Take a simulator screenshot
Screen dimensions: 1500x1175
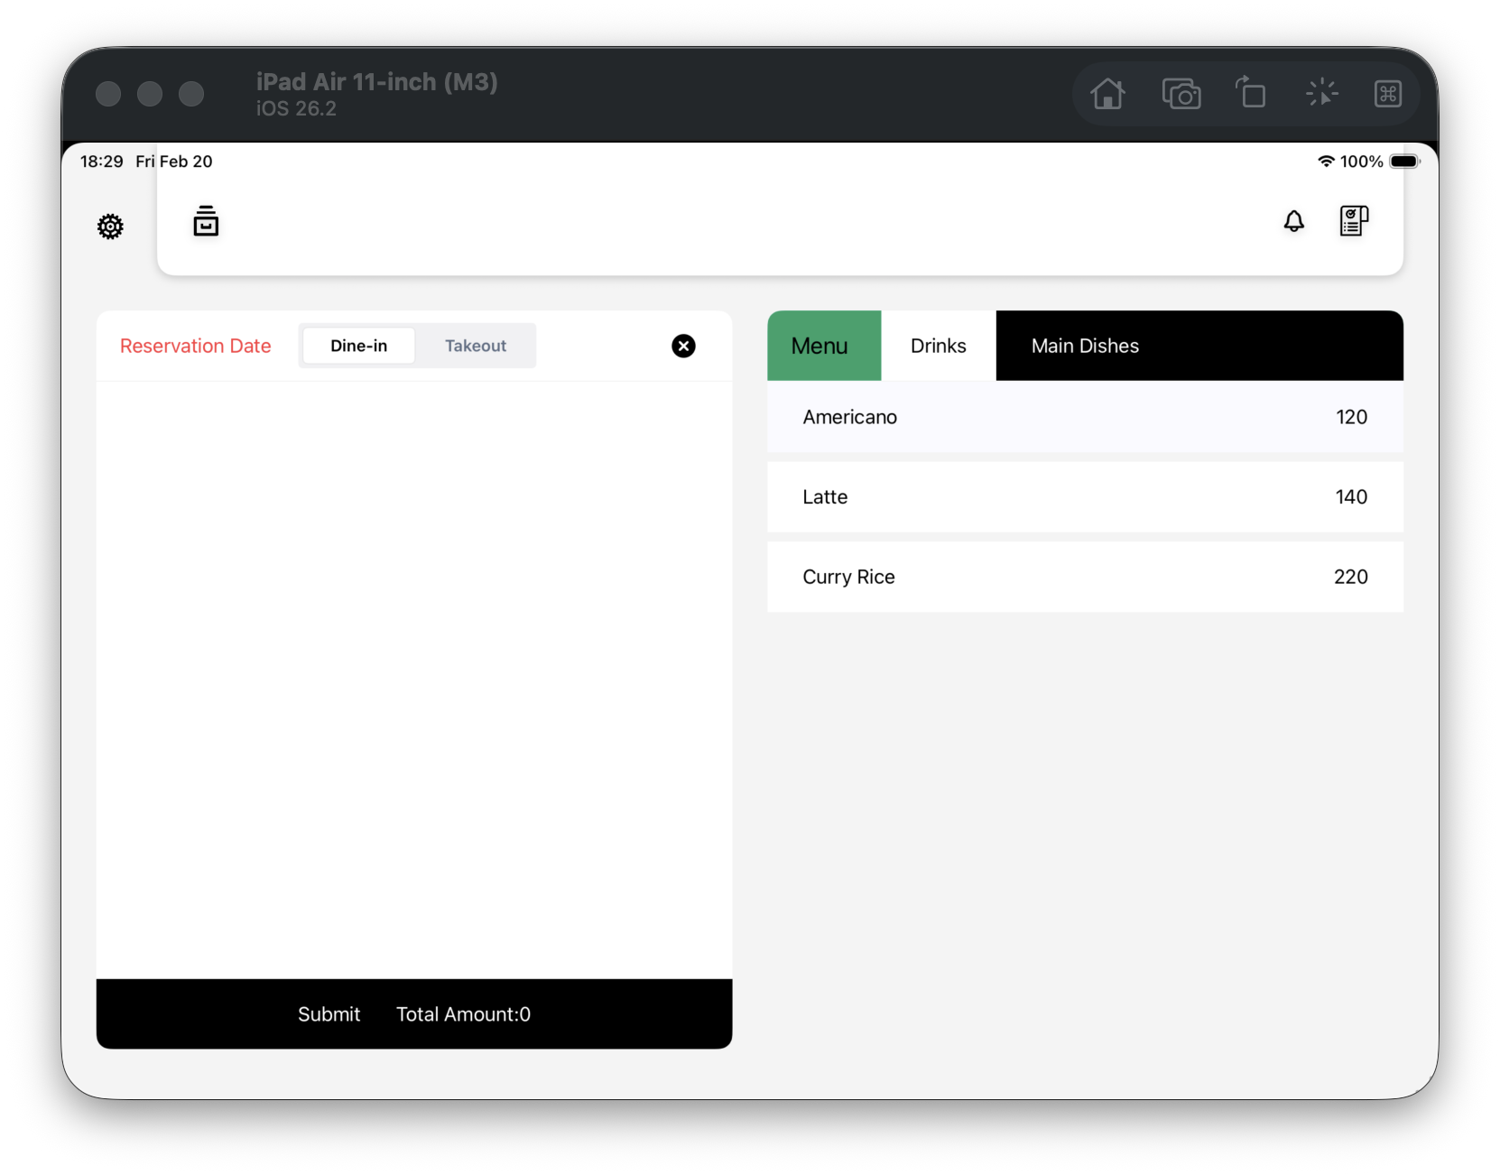coord(1181,94)
